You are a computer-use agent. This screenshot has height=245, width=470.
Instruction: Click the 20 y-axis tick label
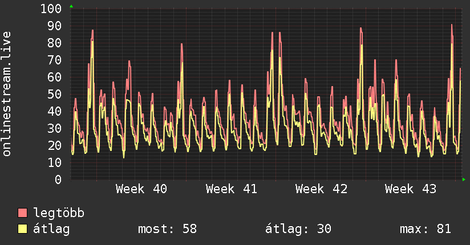click(55, 145)
